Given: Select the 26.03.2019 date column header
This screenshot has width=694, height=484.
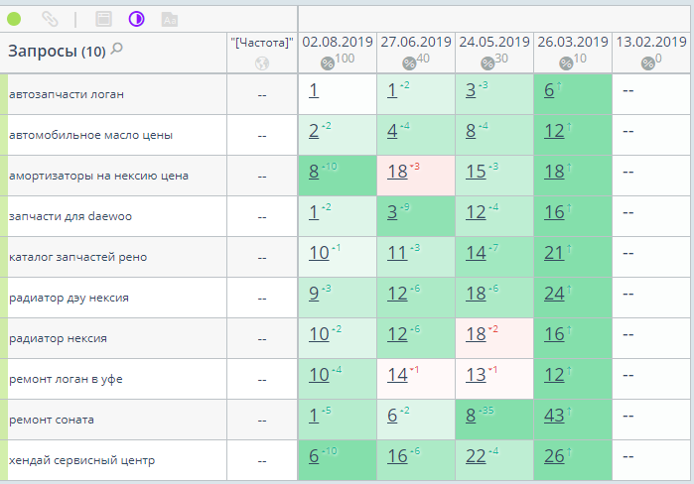Looking at the screenshot, I should [x=573, y=42].
